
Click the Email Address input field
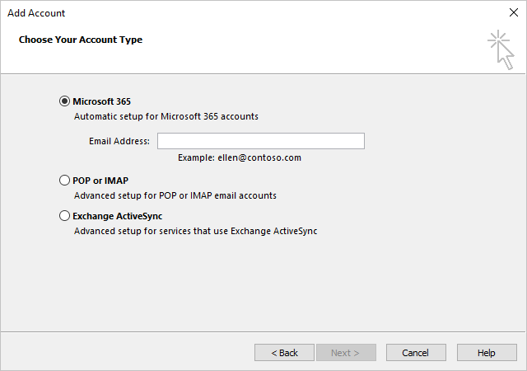point(261,141)
